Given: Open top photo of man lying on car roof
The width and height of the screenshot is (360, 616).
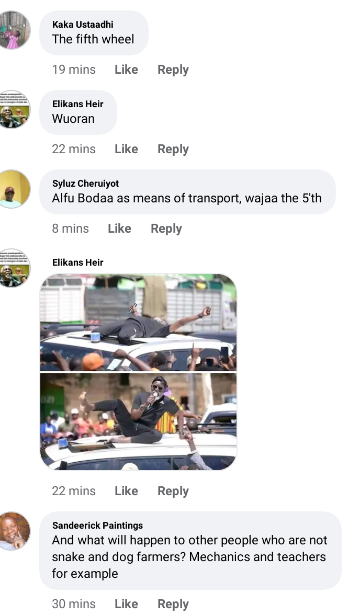Looking at the screenshot, I should [138, 323].
